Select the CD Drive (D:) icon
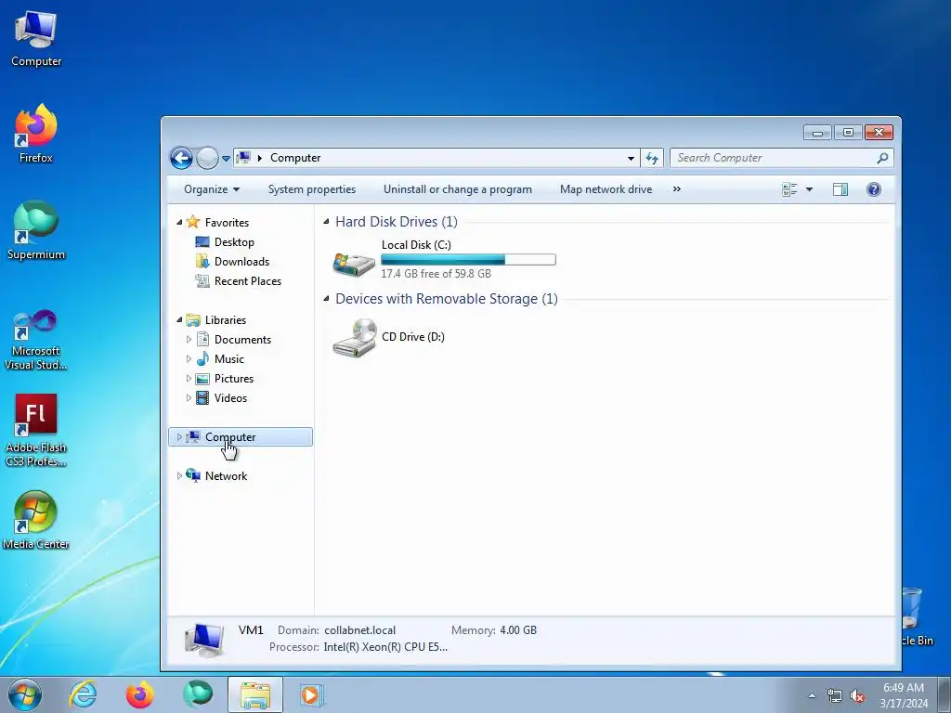The image size is (951, 713). tap(354, 337)
